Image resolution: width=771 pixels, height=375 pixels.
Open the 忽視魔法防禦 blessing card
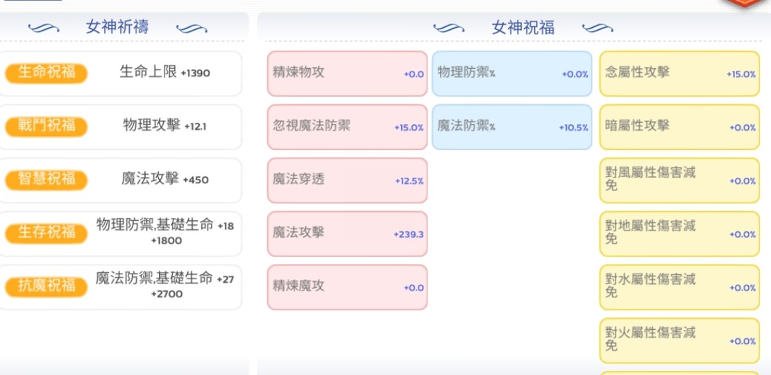pyautogui.click(x=347, y=127)
